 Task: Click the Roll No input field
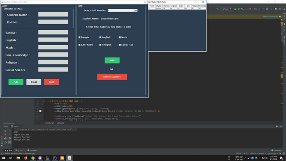[x=53, y=22]
